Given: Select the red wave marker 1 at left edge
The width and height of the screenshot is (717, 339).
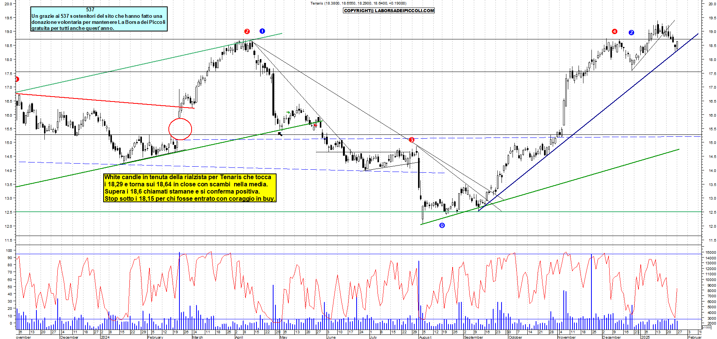Looking at the screenshot, I should pyautogui.click(x=17, y=79).
